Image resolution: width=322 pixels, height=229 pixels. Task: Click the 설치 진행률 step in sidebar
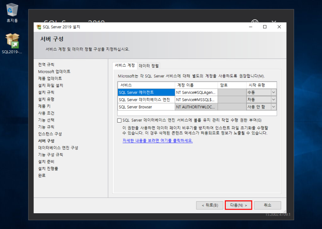coord(48,169)
